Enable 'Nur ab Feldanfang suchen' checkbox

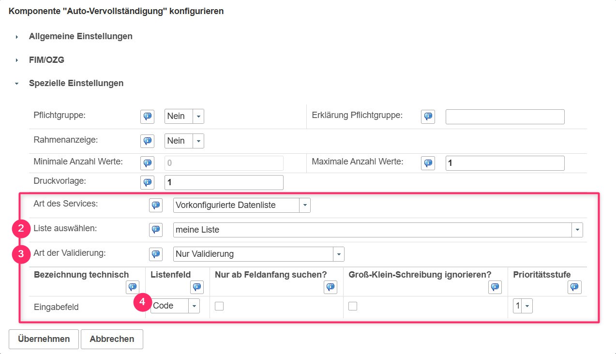tap(219, 306)
